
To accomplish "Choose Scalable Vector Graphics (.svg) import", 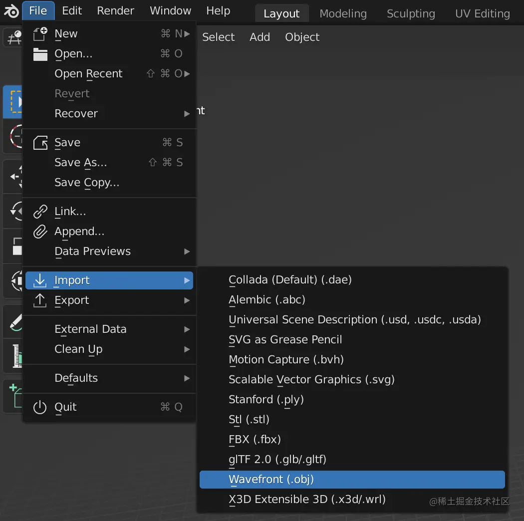I will pyautogui.click(x=352, y=380).
